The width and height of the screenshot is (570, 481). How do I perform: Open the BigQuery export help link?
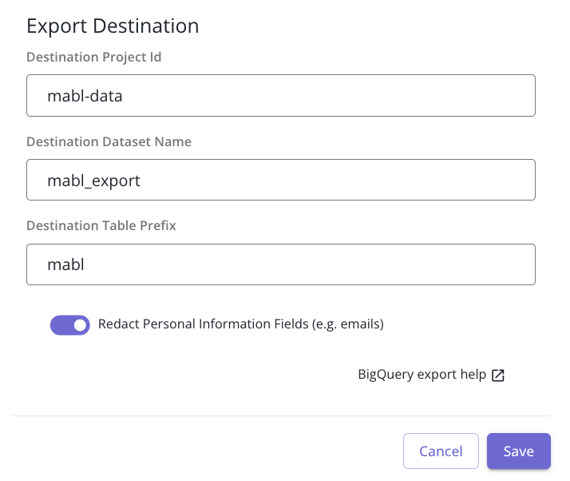(422, 375)
